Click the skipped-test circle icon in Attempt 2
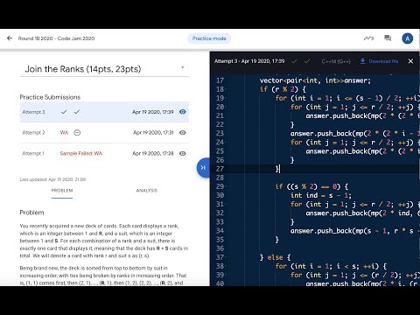 click(77, 133)
